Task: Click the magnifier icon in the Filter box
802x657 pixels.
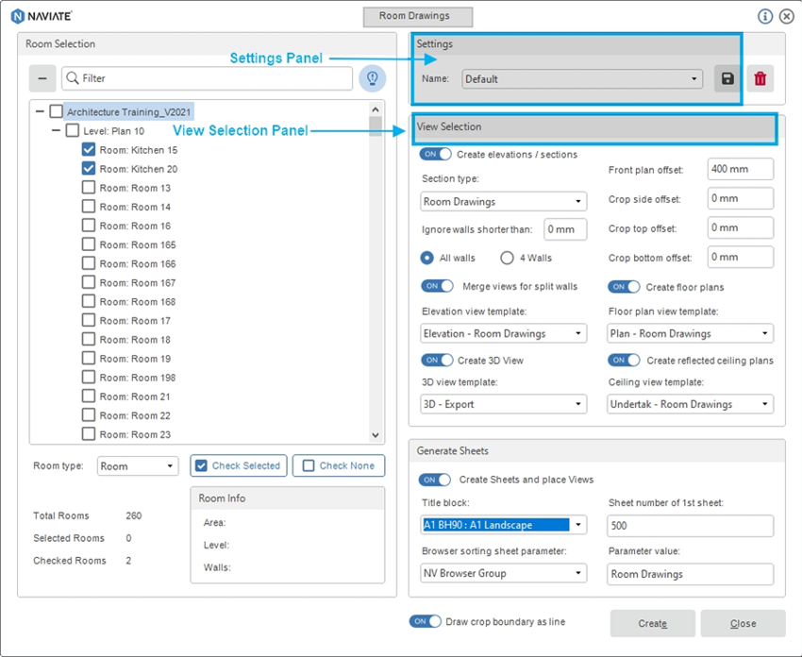Action: [73, 78]
